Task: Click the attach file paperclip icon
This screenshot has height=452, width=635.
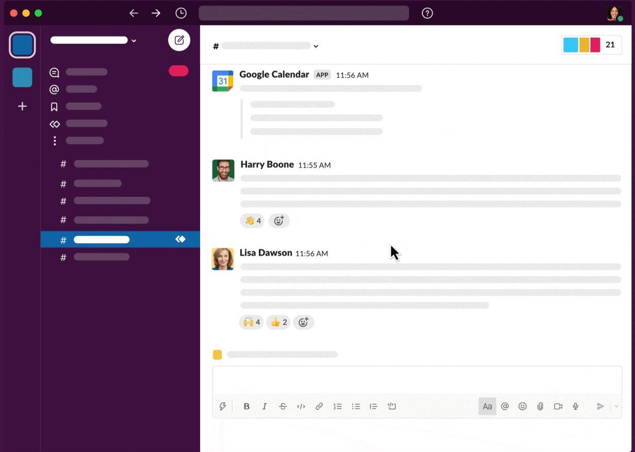Action: click(x=540, y=406)
